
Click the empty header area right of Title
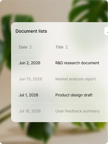pos(88,47)
